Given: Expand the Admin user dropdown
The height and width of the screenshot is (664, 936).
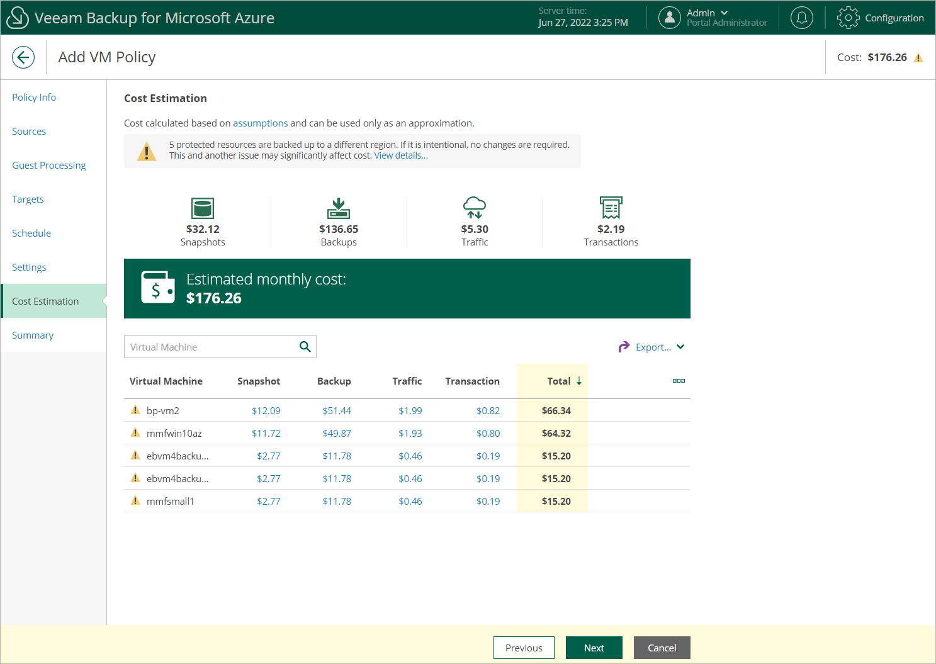Looking at the screenshot, I should [724, 13].
